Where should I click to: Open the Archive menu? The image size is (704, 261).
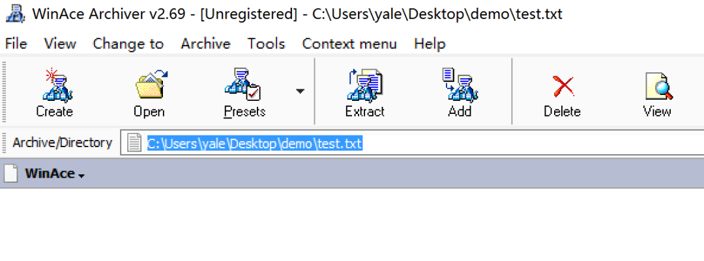205,44
